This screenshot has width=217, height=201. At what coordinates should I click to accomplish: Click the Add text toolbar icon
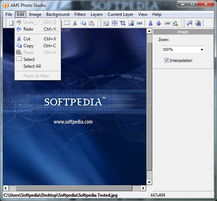pyautogui.click(x=106, y=23)
